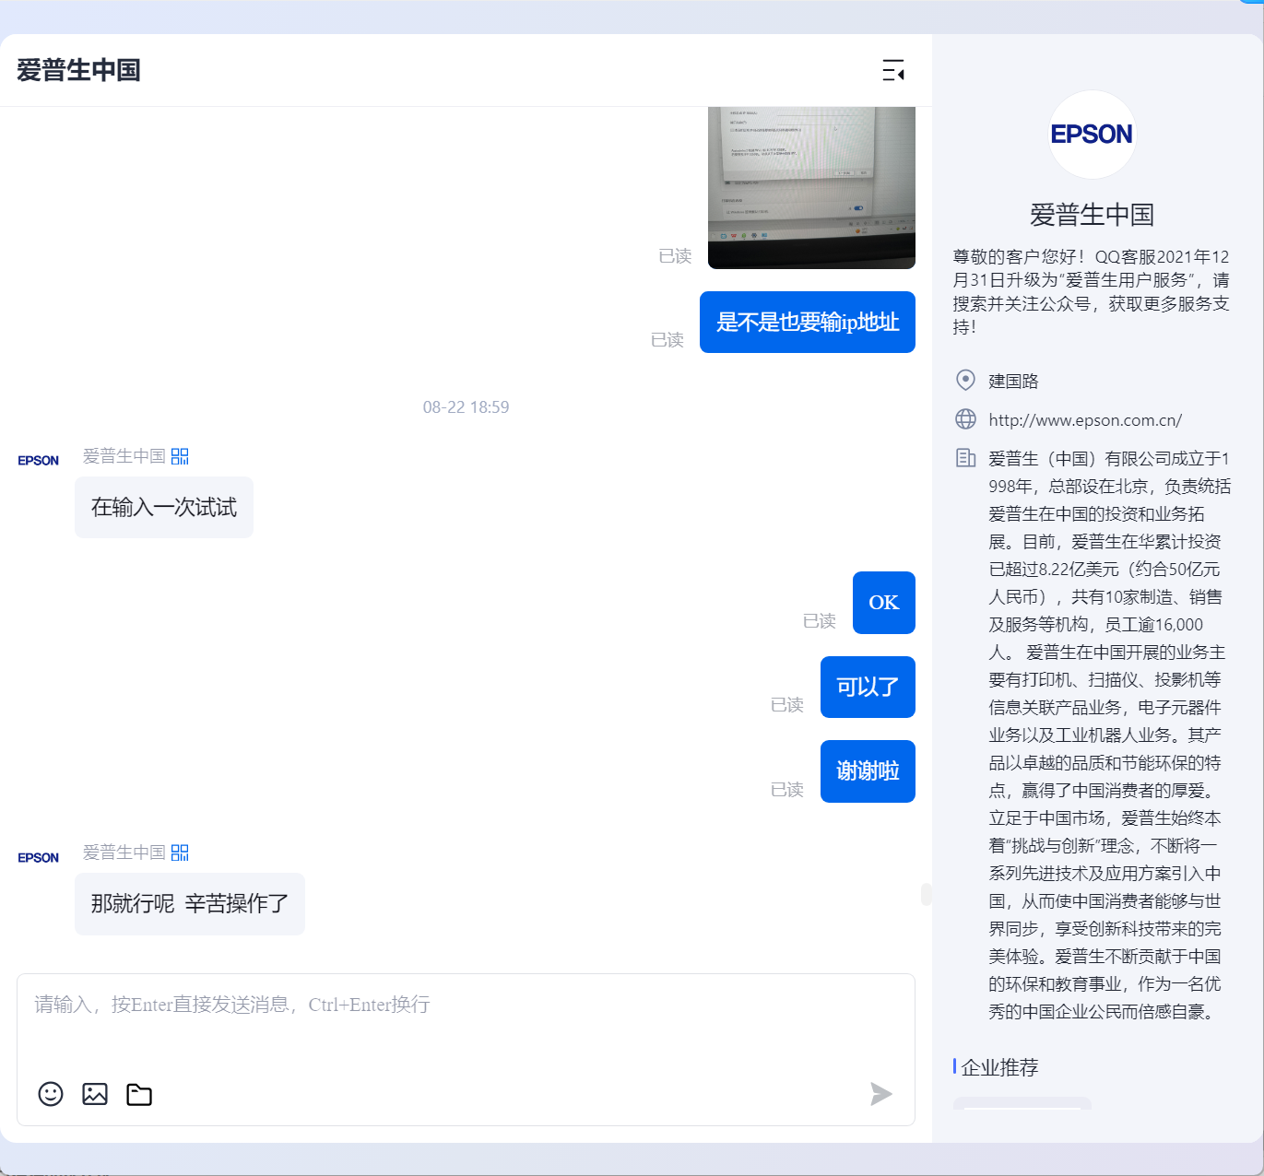Viewport: 1264px width, 1176px height.
Task: Click the company building icon beside description
Action: pyautogui.click(x=965, y=458)
